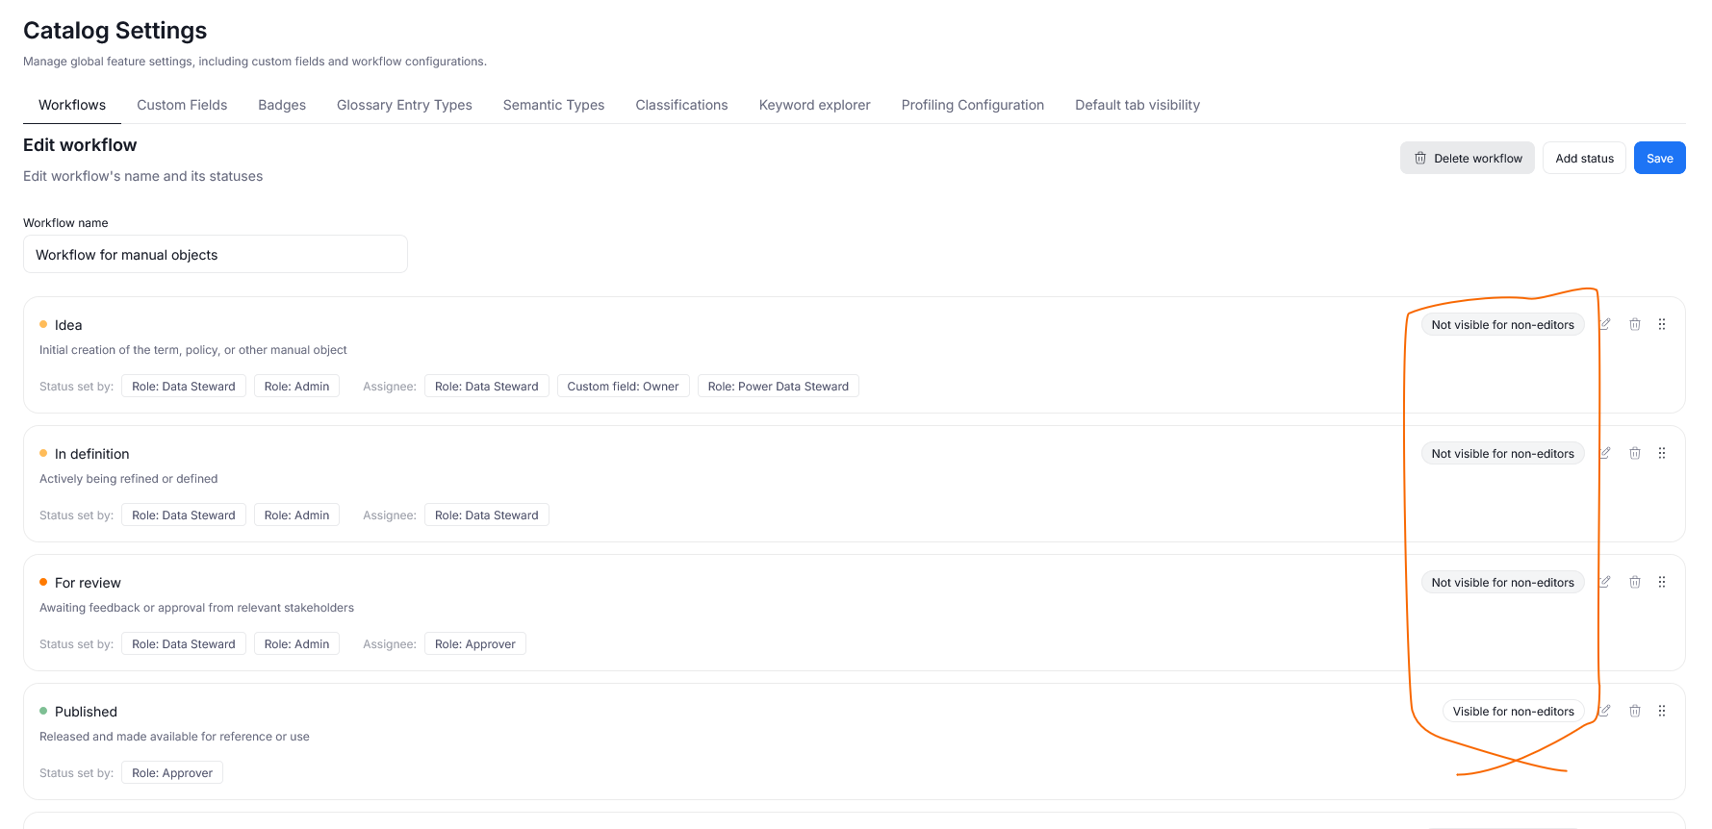Go to Glossary Entry Types tab
1712x829 pixels.
404,105
